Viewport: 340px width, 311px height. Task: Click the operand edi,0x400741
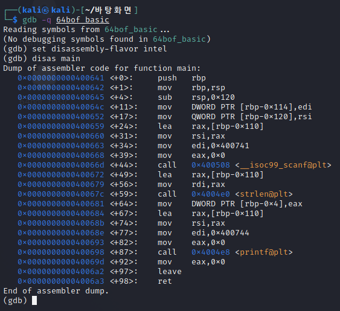[x=220, y=145]
